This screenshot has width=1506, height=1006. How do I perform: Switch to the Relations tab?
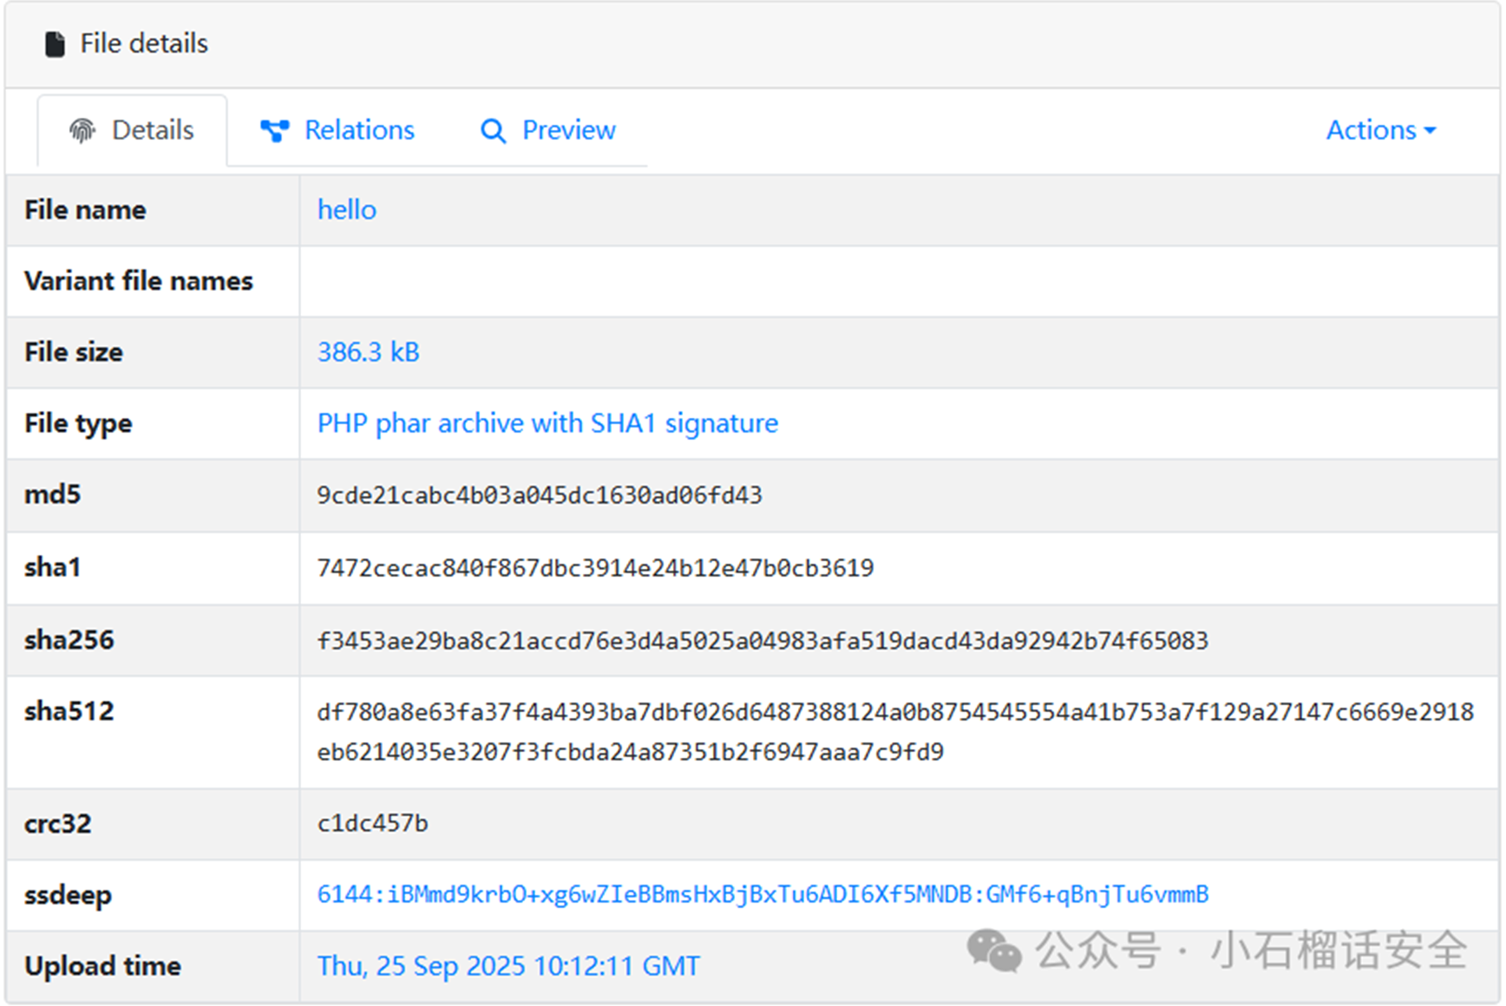(x=337, y=131)
